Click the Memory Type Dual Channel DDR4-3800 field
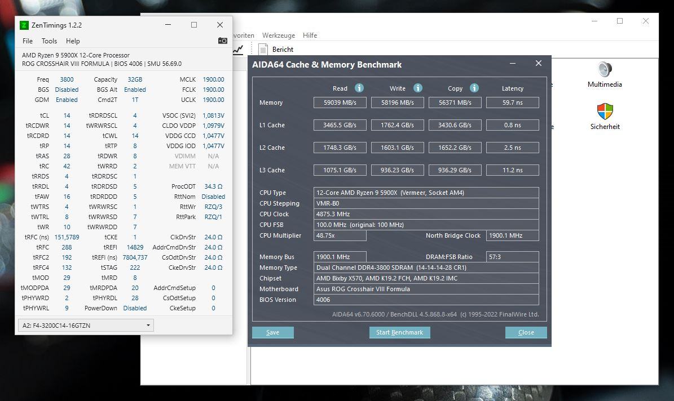This screenshot has width=674, height=401. 426,268
